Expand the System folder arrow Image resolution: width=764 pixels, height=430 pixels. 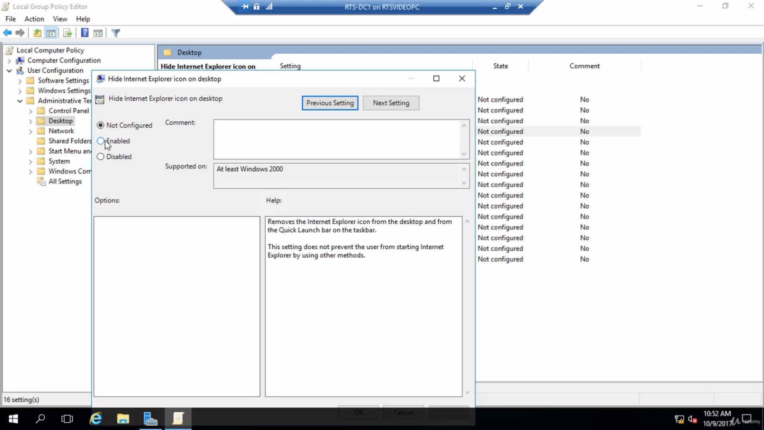coord(31,162)
